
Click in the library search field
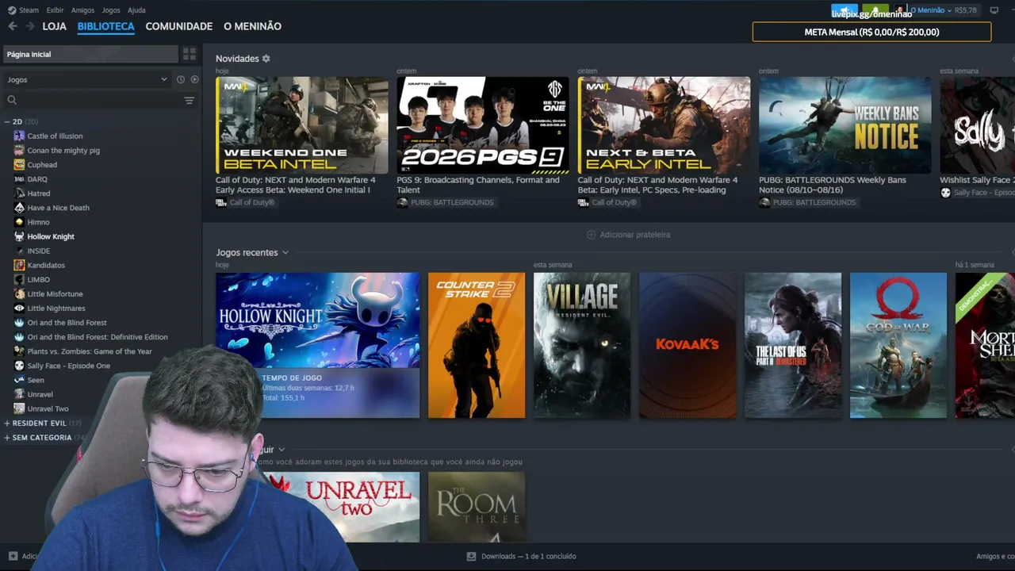pos(99,100)
